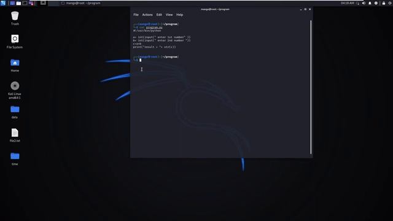Screen dimensions: 393x221
Task: Open the file manager panel launcher
Action: [x=18, y=3]
